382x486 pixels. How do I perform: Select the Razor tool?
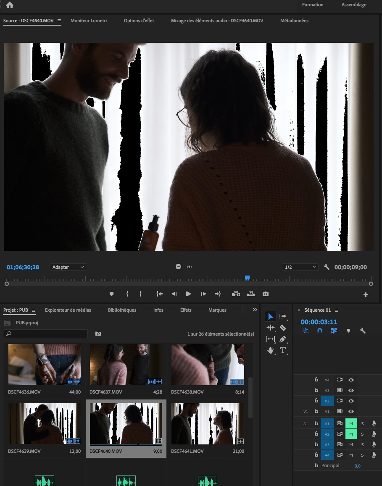click(x=282, y=328)
